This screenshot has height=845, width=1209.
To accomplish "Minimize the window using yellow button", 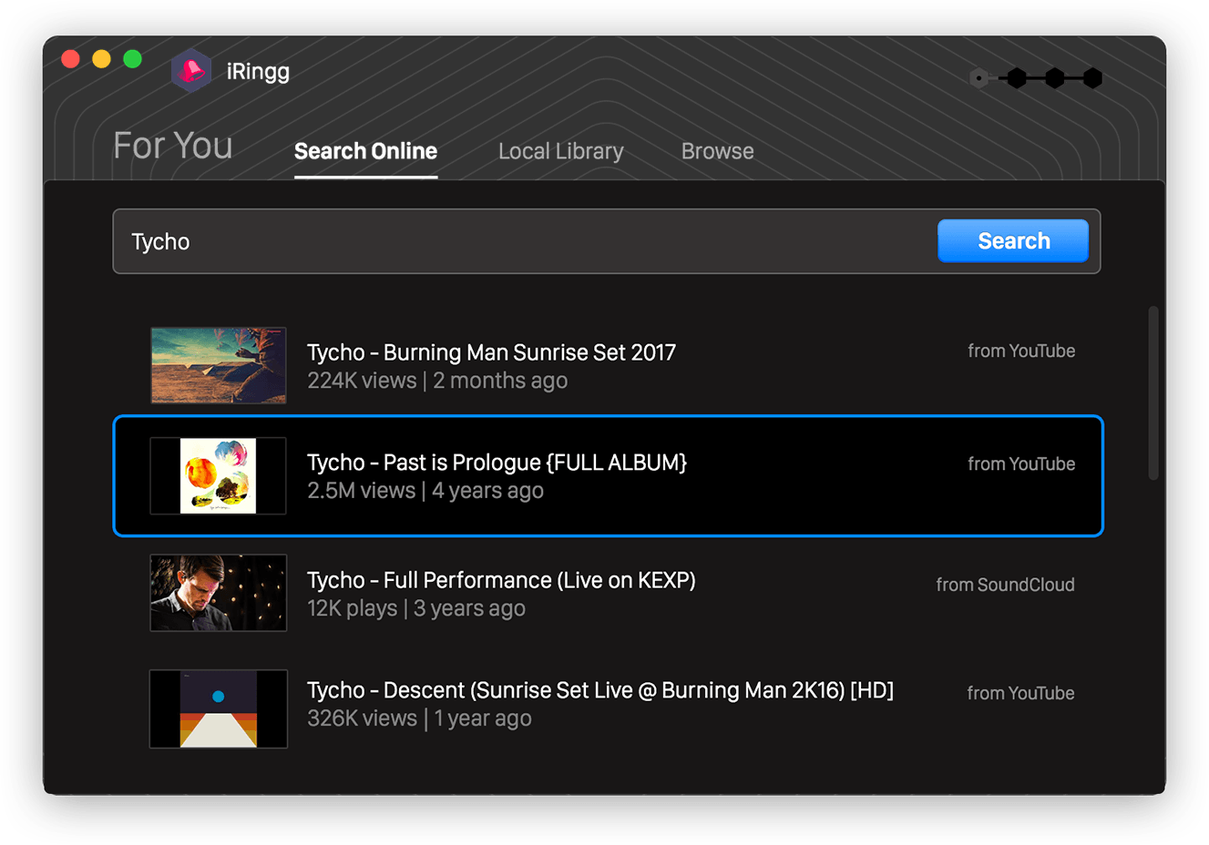I will (x=101, y=59).
